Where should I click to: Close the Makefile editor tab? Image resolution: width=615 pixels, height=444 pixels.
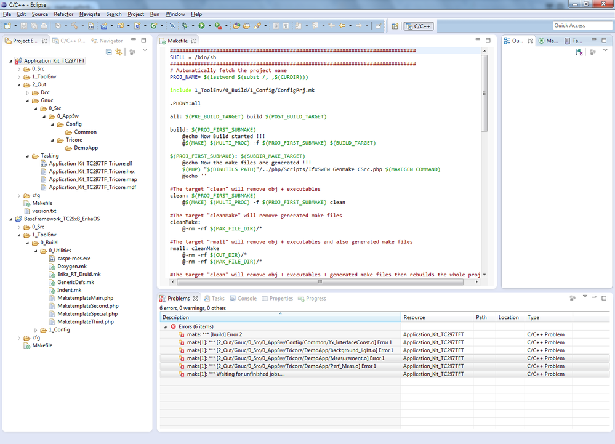(x=193, y=41)
